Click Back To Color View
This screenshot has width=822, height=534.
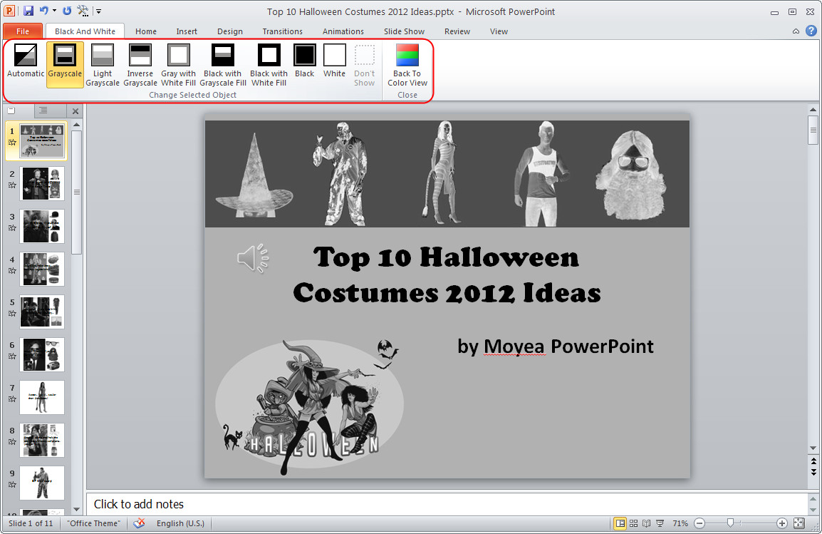(407, 64)
